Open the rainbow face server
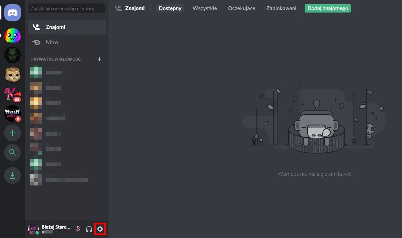Image resolution: width=402 pixels, height=238 pixels. click(x=12, y=35)
